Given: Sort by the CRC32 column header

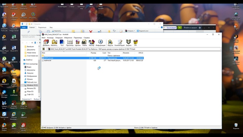Looking at the screenshot, I should [x=139, y=53].
